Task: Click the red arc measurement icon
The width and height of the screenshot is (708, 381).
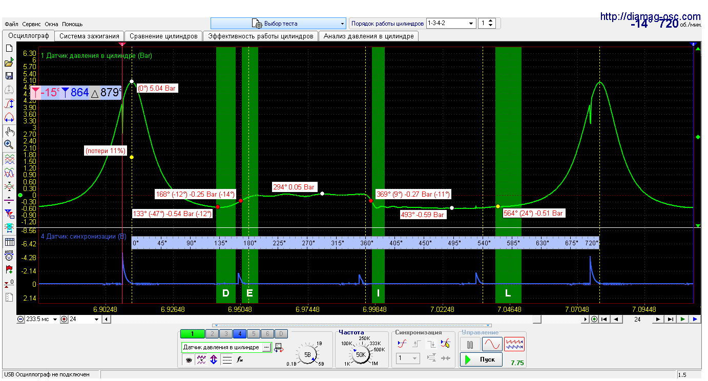Action: (9, 117)
